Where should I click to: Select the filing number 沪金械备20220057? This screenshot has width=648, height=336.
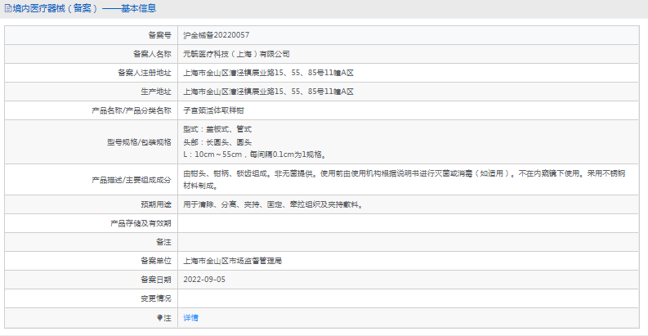[217, 35]
